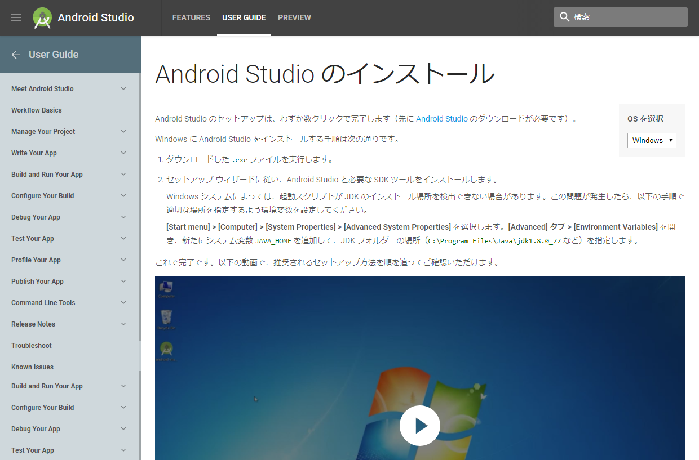This screenshot has height=460, width=699.
Task: Open the Troubleshoot page
Action: coord(32,346)
